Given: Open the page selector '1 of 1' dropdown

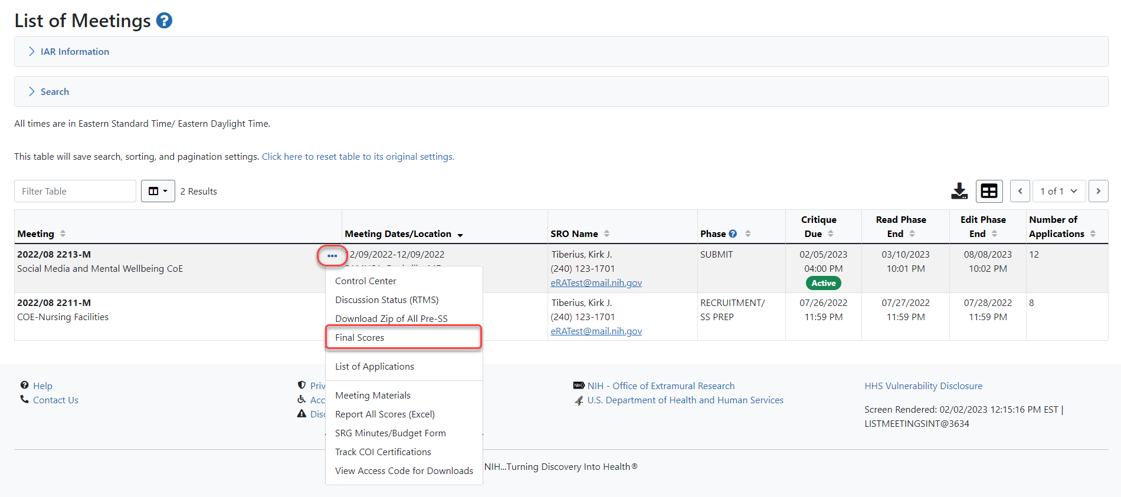Looking at the screenshot, I should (1058, 191).
